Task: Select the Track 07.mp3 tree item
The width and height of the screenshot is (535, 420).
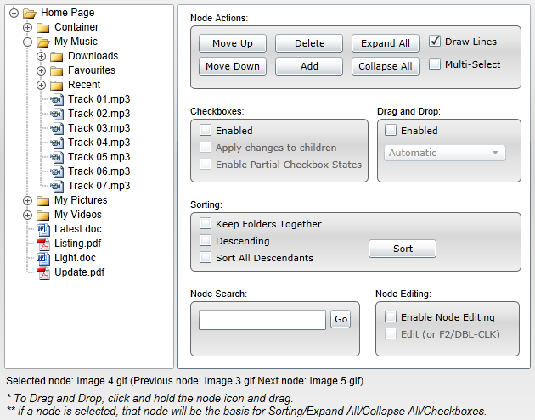Action: pyautogui.click(x=99, y=186)
